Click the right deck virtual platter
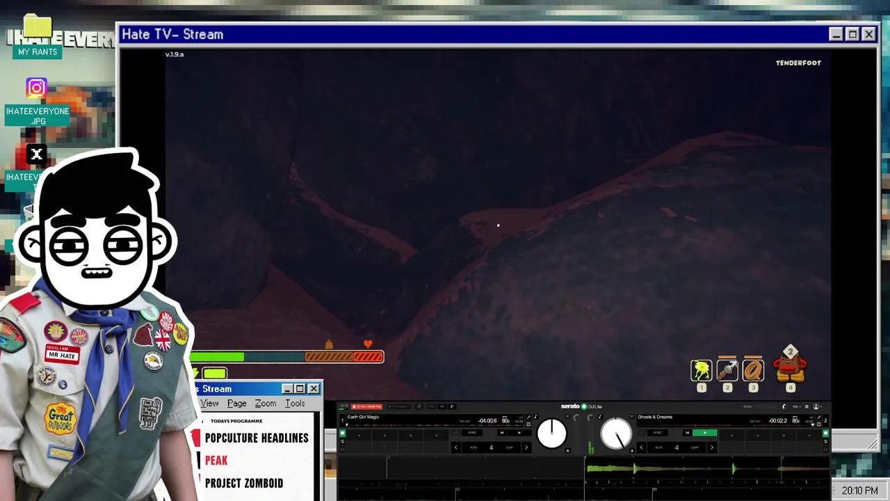Screen dimensions: 890x501 616,434
